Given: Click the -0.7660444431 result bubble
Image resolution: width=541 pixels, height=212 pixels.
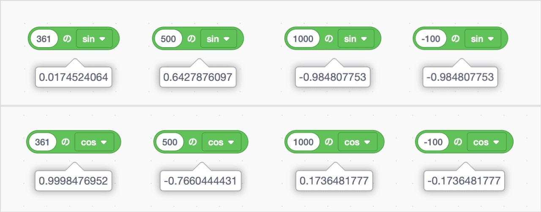Looking at the screenshot, I should click(x=200, y=180).
